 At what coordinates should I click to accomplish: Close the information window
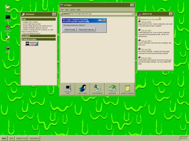(54, 14)
